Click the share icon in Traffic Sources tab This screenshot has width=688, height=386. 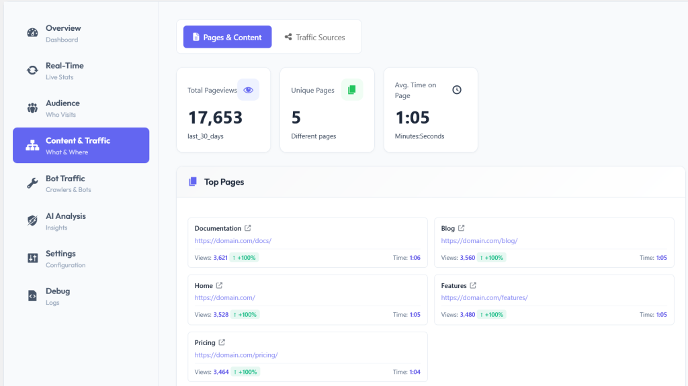pyautogui.click(x=288, y=38)
